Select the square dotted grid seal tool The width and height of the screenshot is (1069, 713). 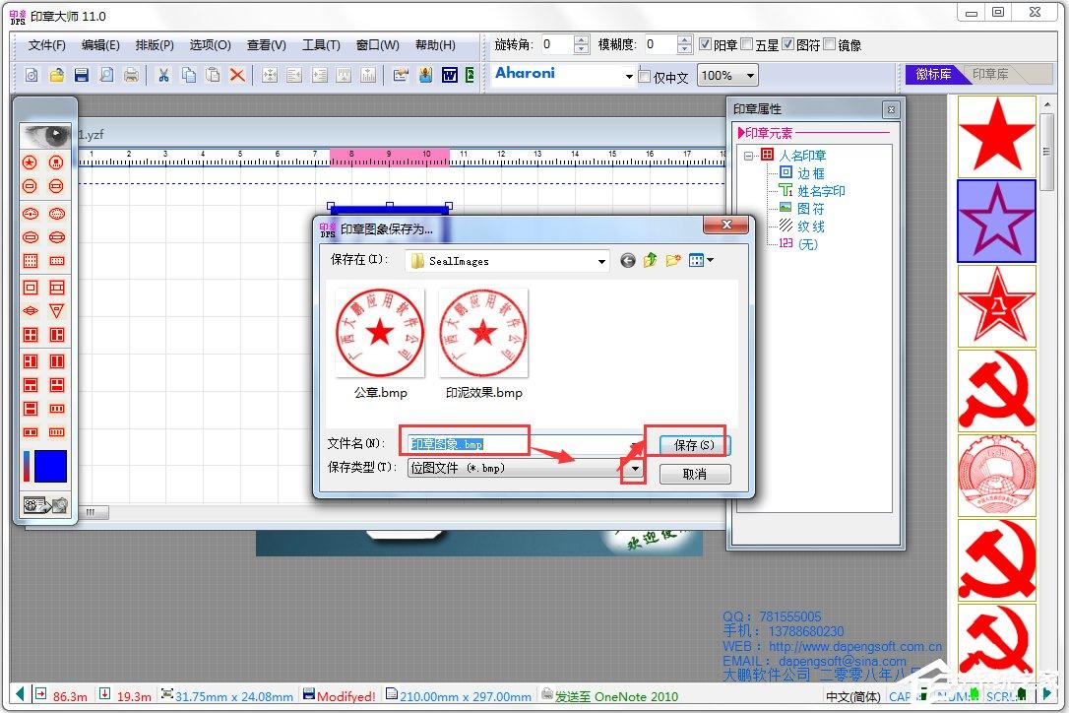pyautogui.click(x=30, y=261)
